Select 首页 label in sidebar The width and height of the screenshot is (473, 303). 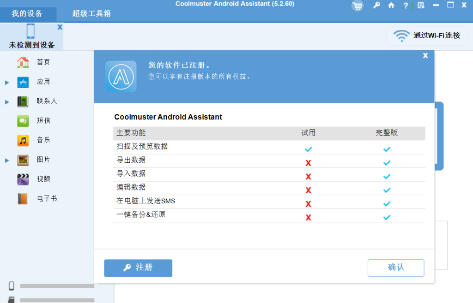[x=43, y=62]
